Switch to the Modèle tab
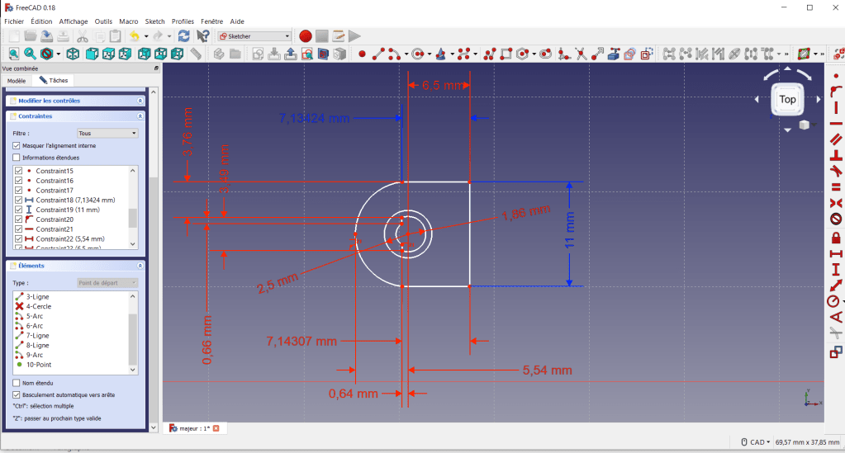This screenshot has height=453, width=845. [x=17, y=81]
